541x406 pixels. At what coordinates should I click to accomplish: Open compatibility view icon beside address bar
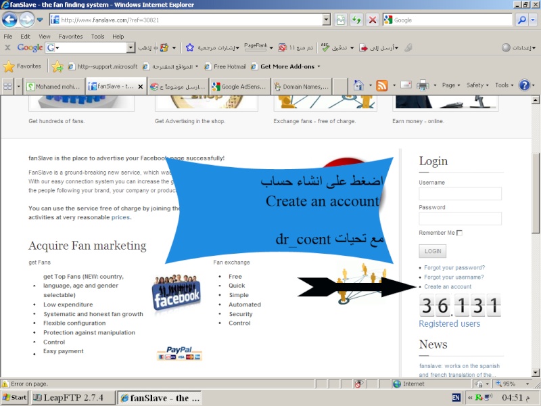tap(341, 20)
